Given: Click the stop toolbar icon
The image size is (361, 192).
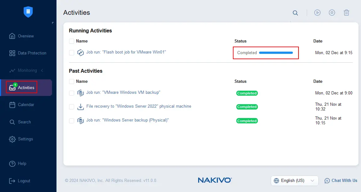Looking at the screenshot, I should click(x=332, y=13).
